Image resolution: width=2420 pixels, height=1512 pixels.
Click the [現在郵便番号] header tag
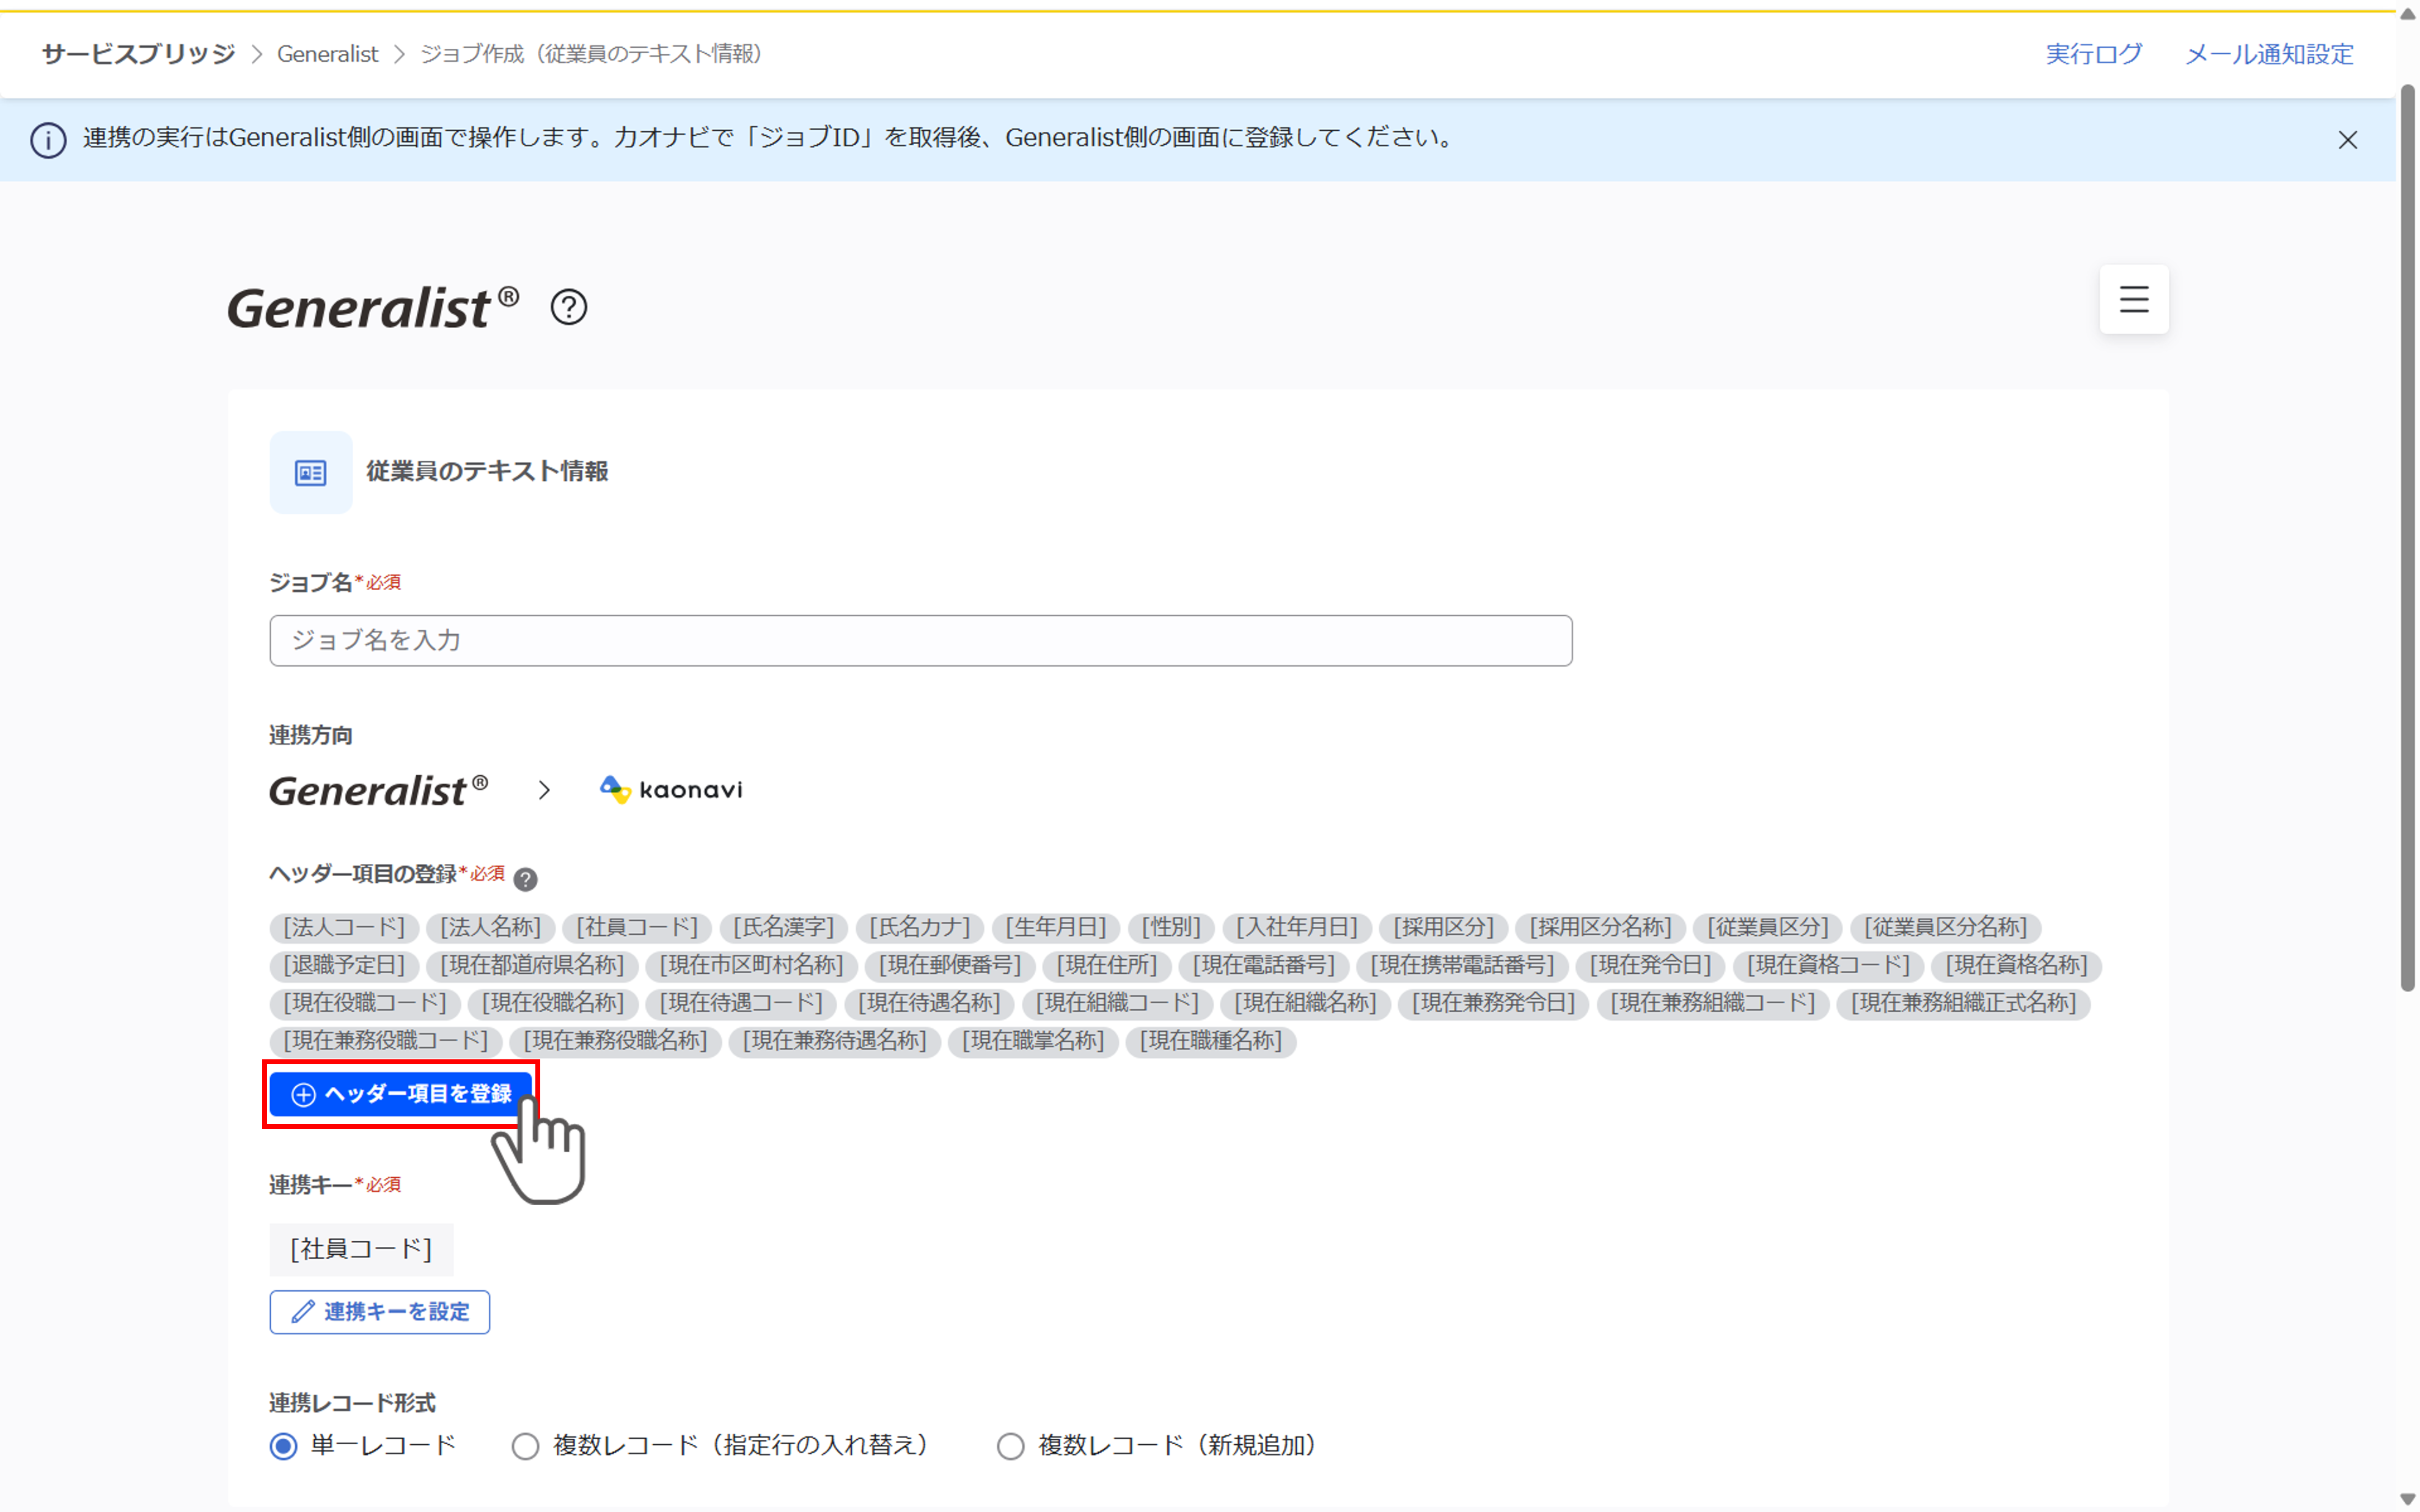pos(950,965)
